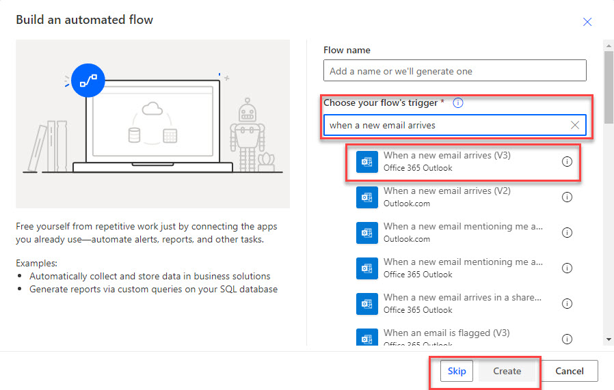This screenshot has height=390, width=614.
Task: Click the scroll down arrow of trigger list
Action: 609,339
